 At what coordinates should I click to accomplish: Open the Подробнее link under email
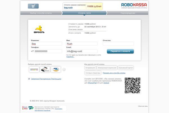click(70, 57)
